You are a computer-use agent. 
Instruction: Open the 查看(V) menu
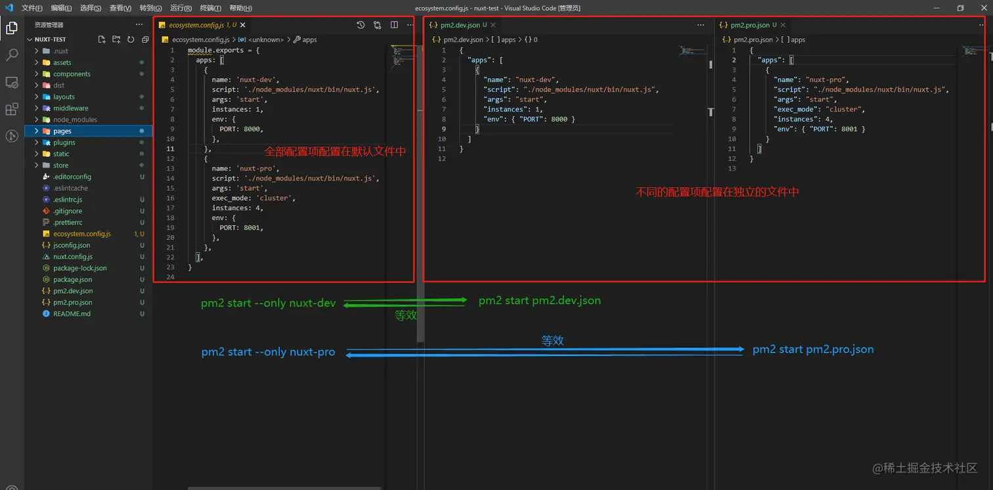click(x=120, y=8)
